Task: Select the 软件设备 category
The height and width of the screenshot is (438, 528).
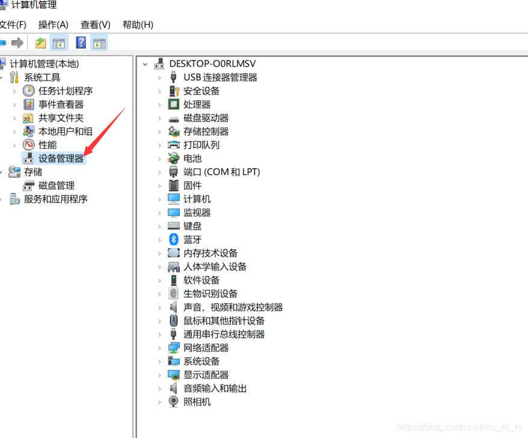Action: (201, 280)
